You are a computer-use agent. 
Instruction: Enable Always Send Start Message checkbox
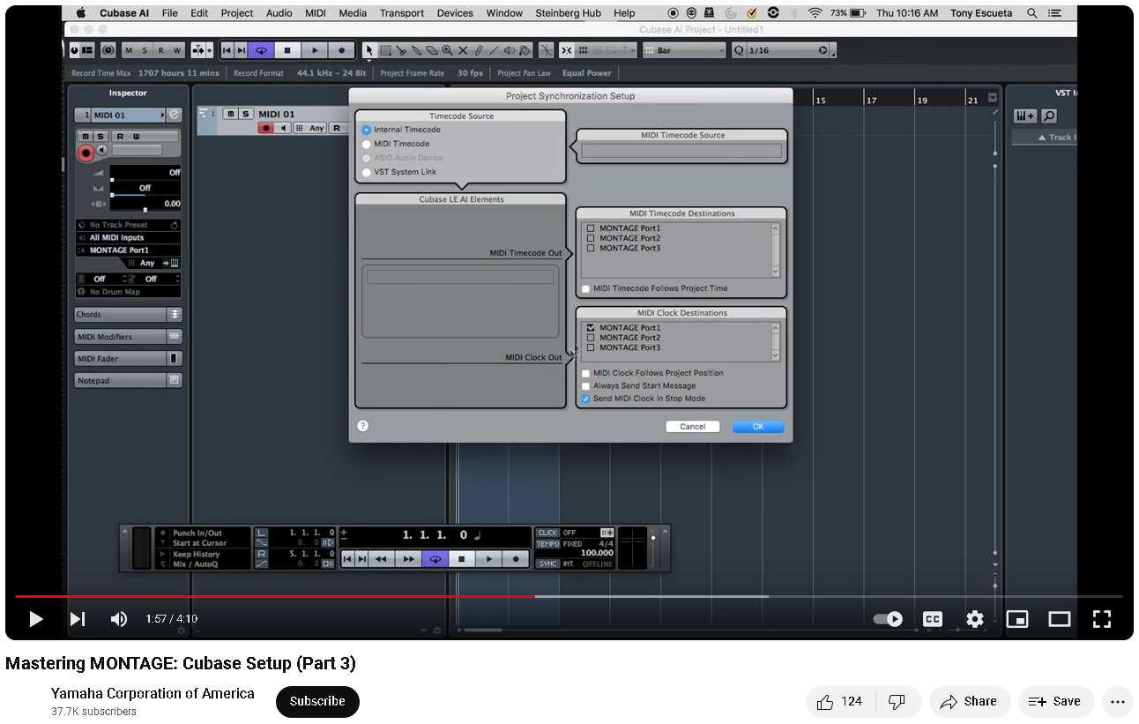[585, 385]
